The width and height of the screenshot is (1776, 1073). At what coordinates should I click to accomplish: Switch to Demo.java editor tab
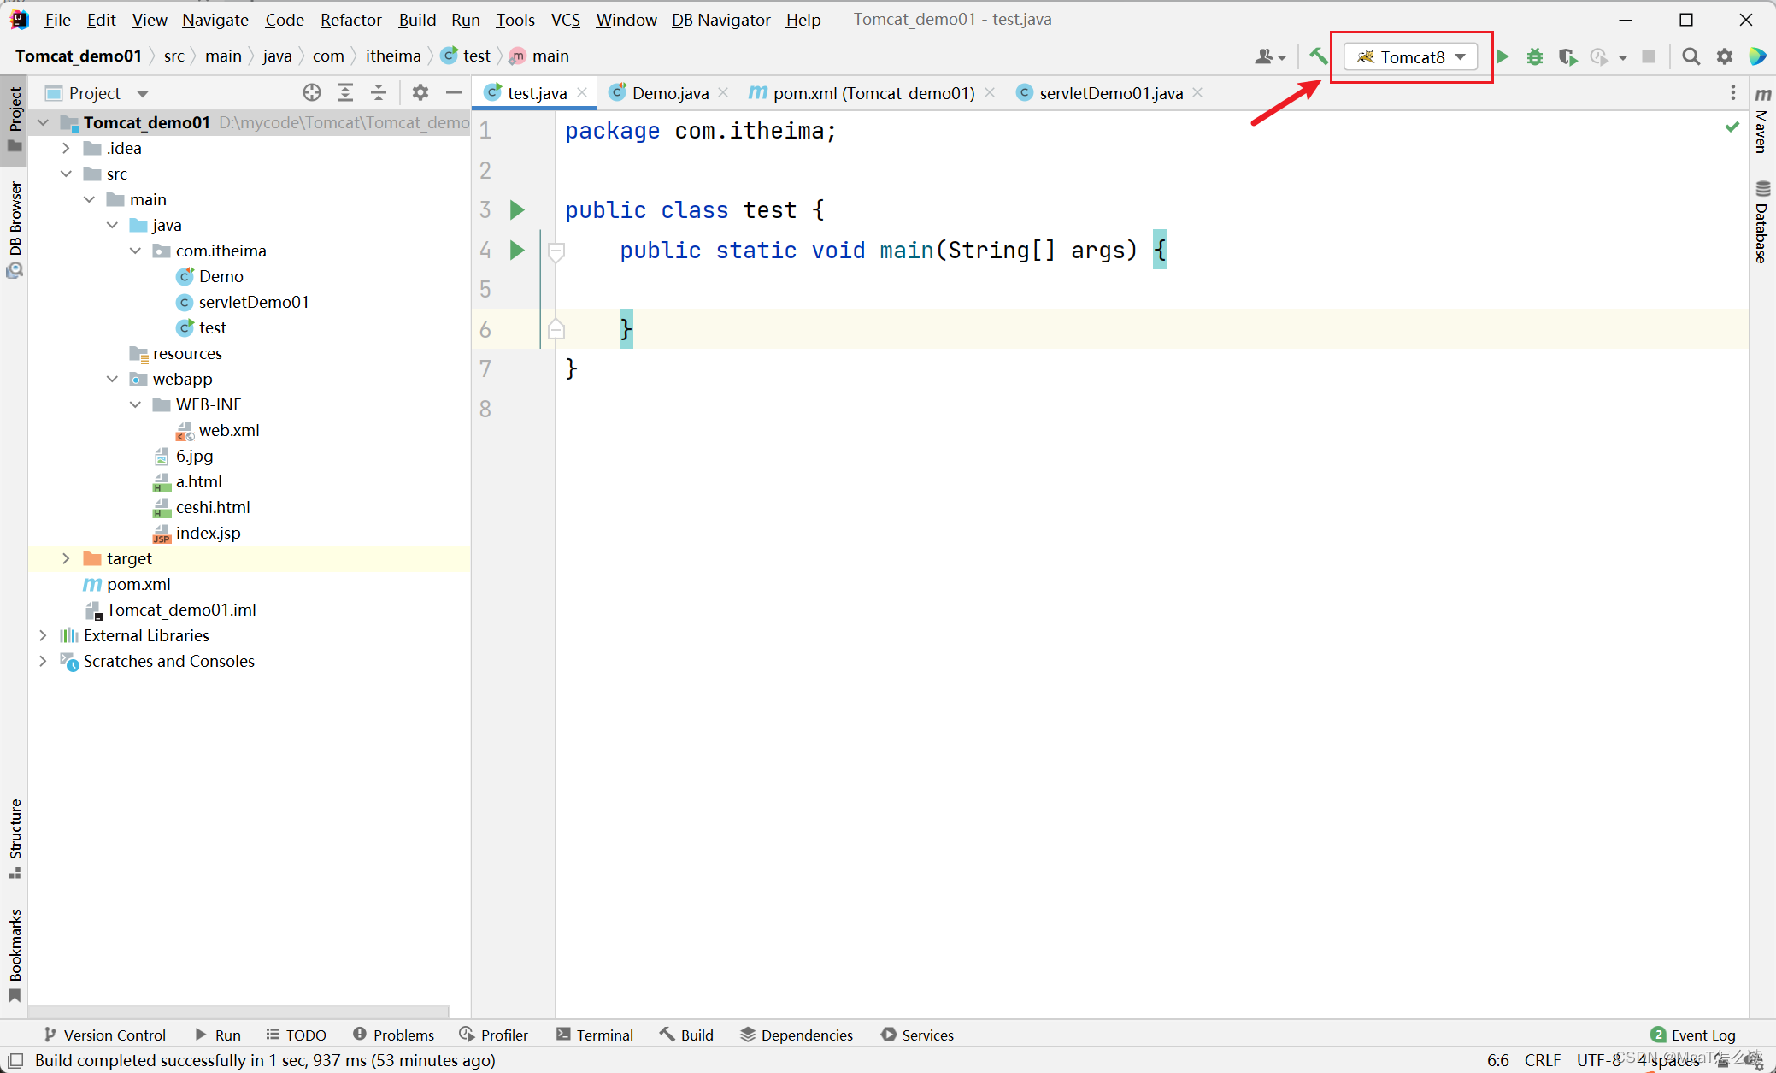pos(669,92)
